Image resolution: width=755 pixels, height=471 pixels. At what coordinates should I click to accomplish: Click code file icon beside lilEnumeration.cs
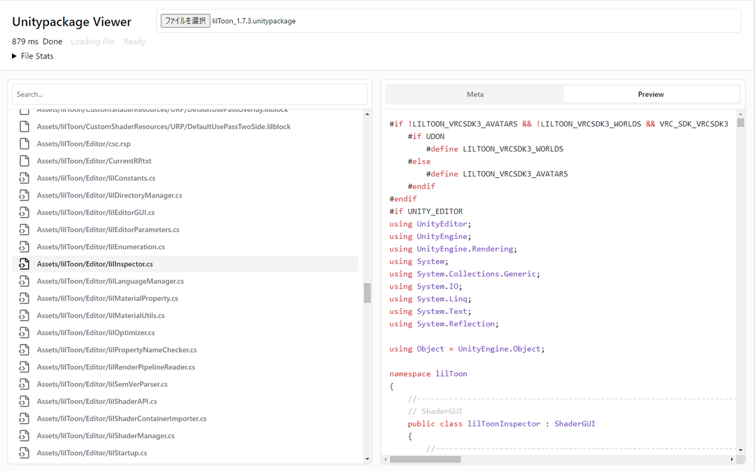[24, 247]
